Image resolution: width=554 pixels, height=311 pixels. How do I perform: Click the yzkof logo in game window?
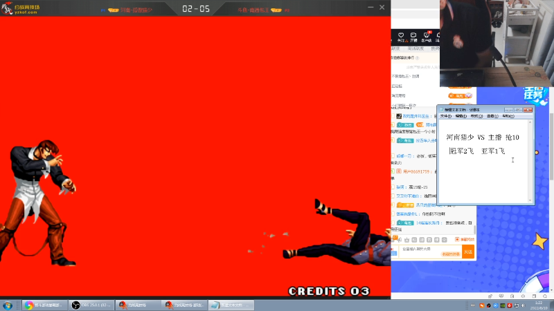coord(21,8)
